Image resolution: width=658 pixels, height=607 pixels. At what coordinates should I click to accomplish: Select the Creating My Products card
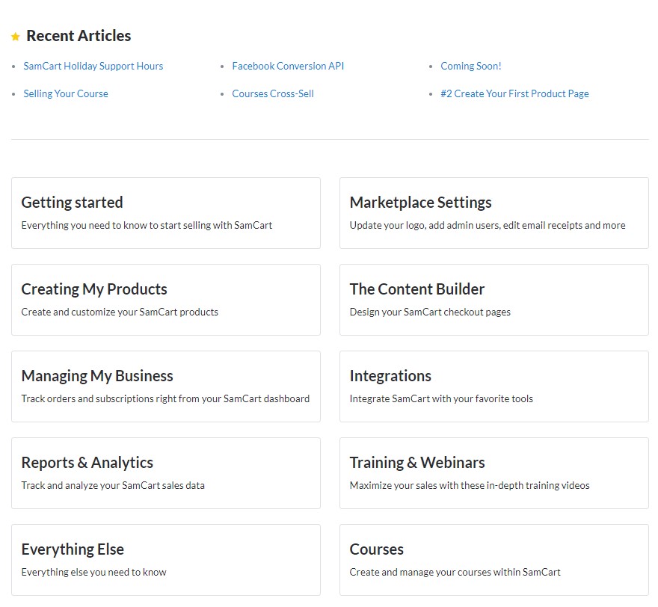pyautogui.click(x=165, y=300)
